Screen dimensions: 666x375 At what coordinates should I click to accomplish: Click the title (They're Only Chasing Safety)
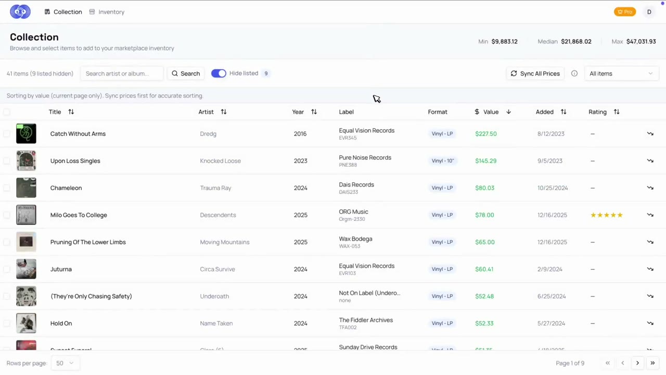coord(91,296)
